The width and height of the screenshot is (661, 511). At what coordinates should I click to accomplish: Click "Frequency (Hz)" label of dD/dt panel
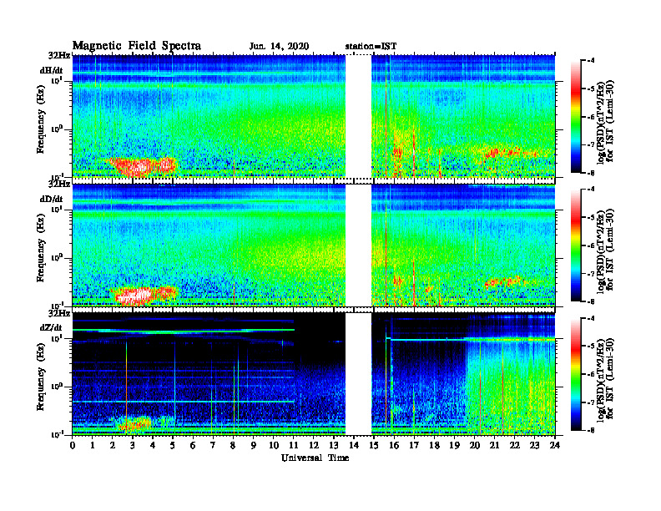[x=41, y=248]
